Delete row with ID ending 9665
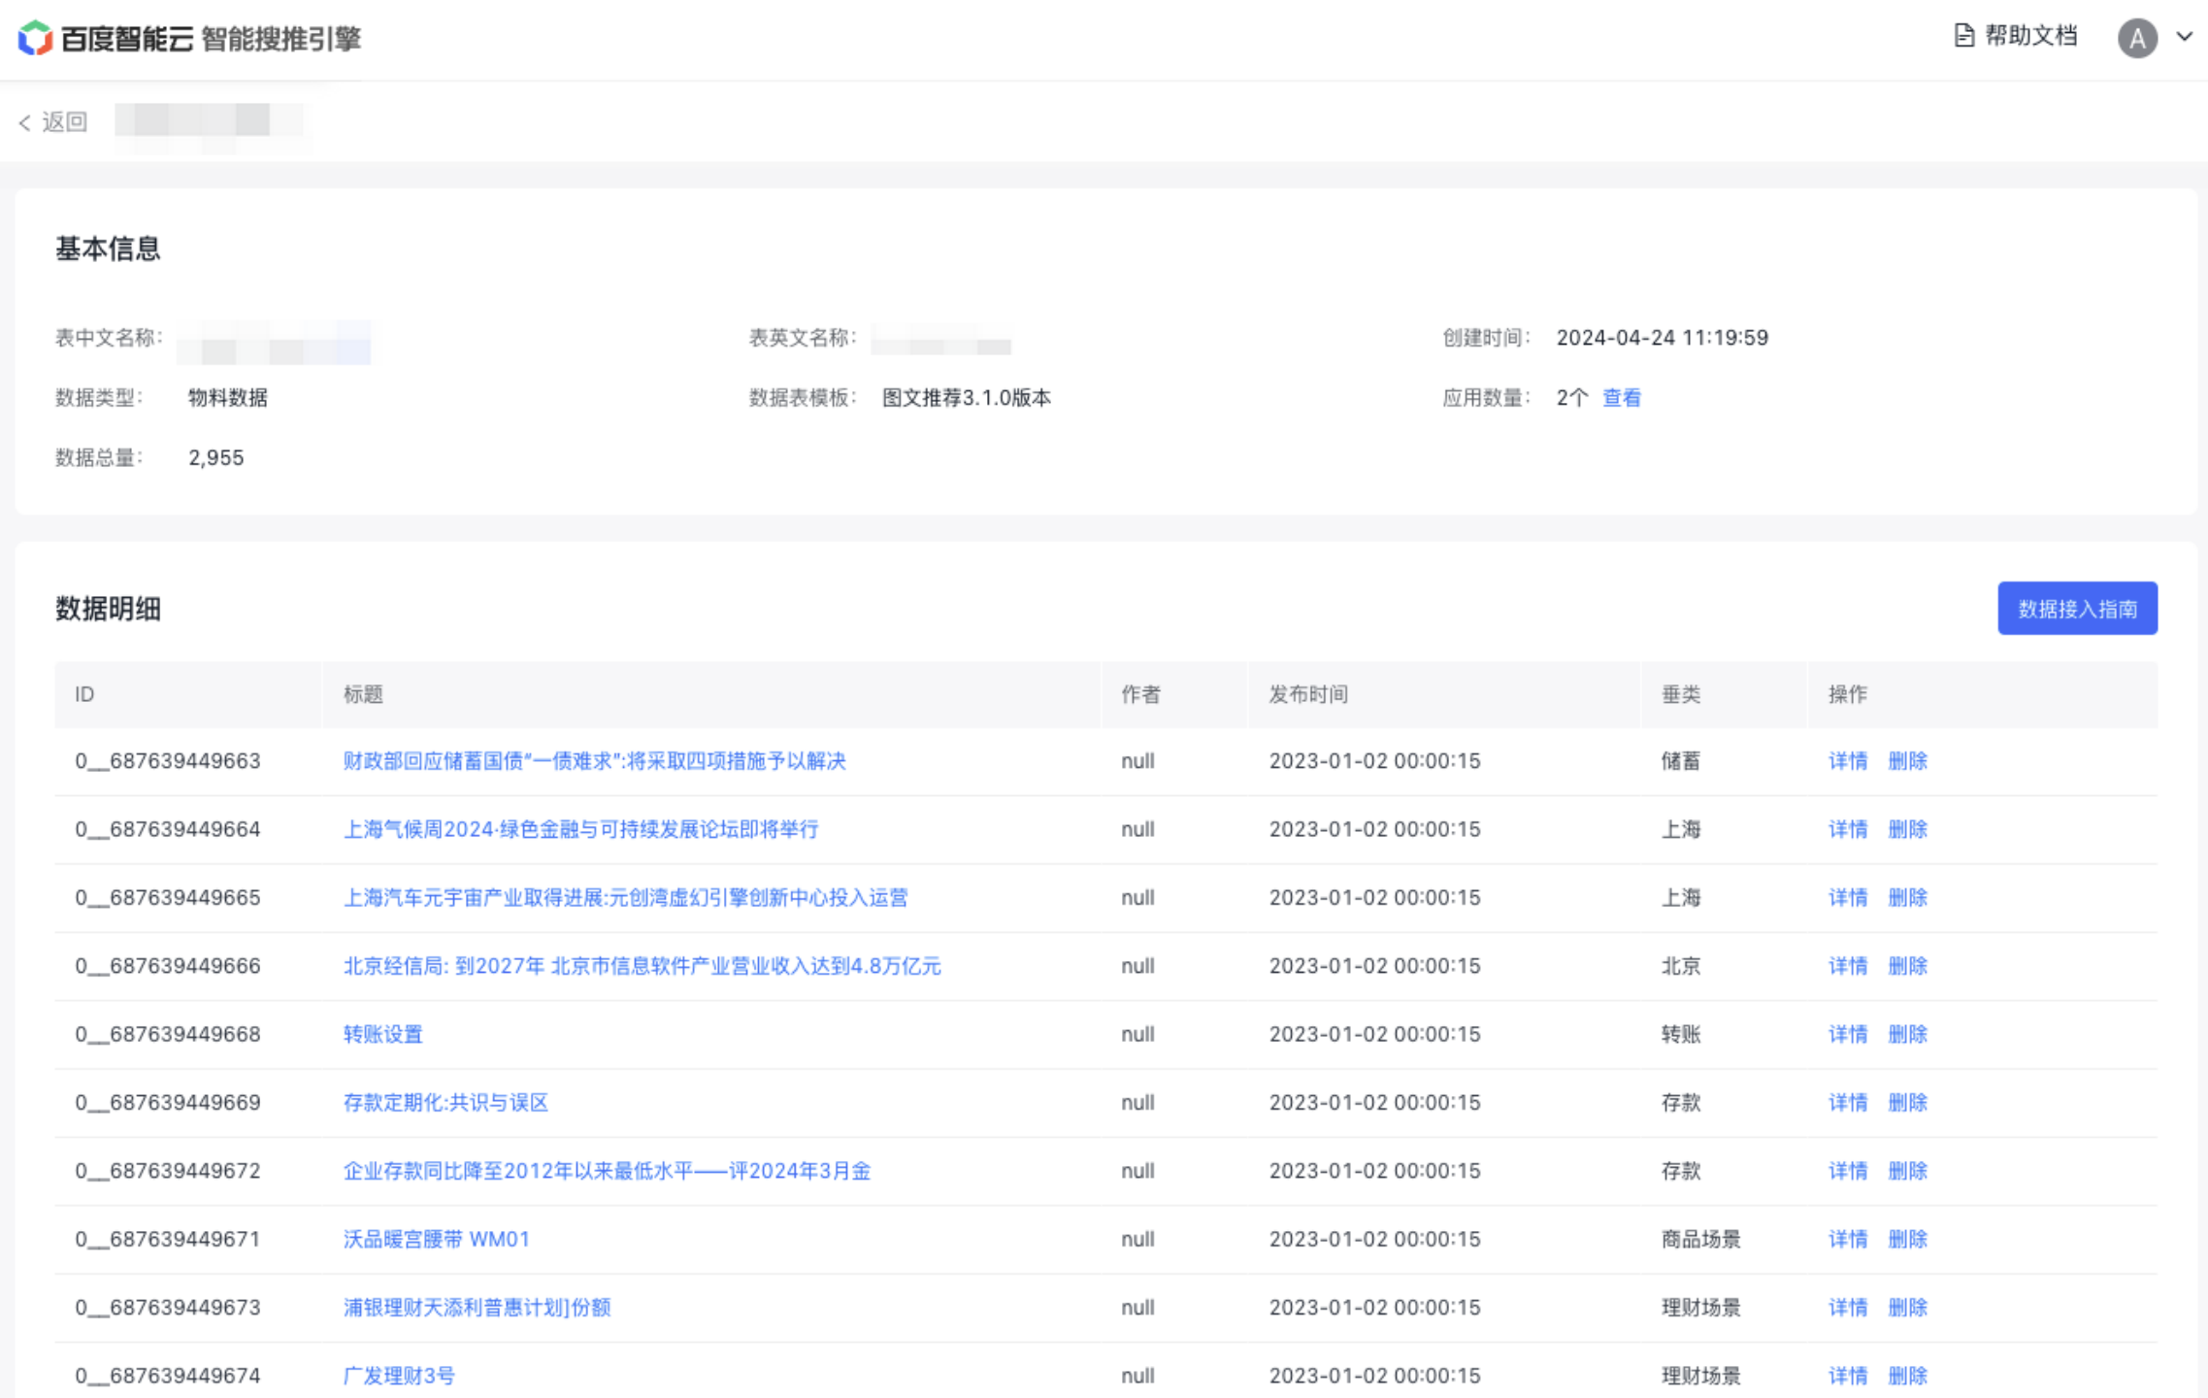Image resolution: width=2208 pixels, height=1398 pixels. tap(1907, 898)
